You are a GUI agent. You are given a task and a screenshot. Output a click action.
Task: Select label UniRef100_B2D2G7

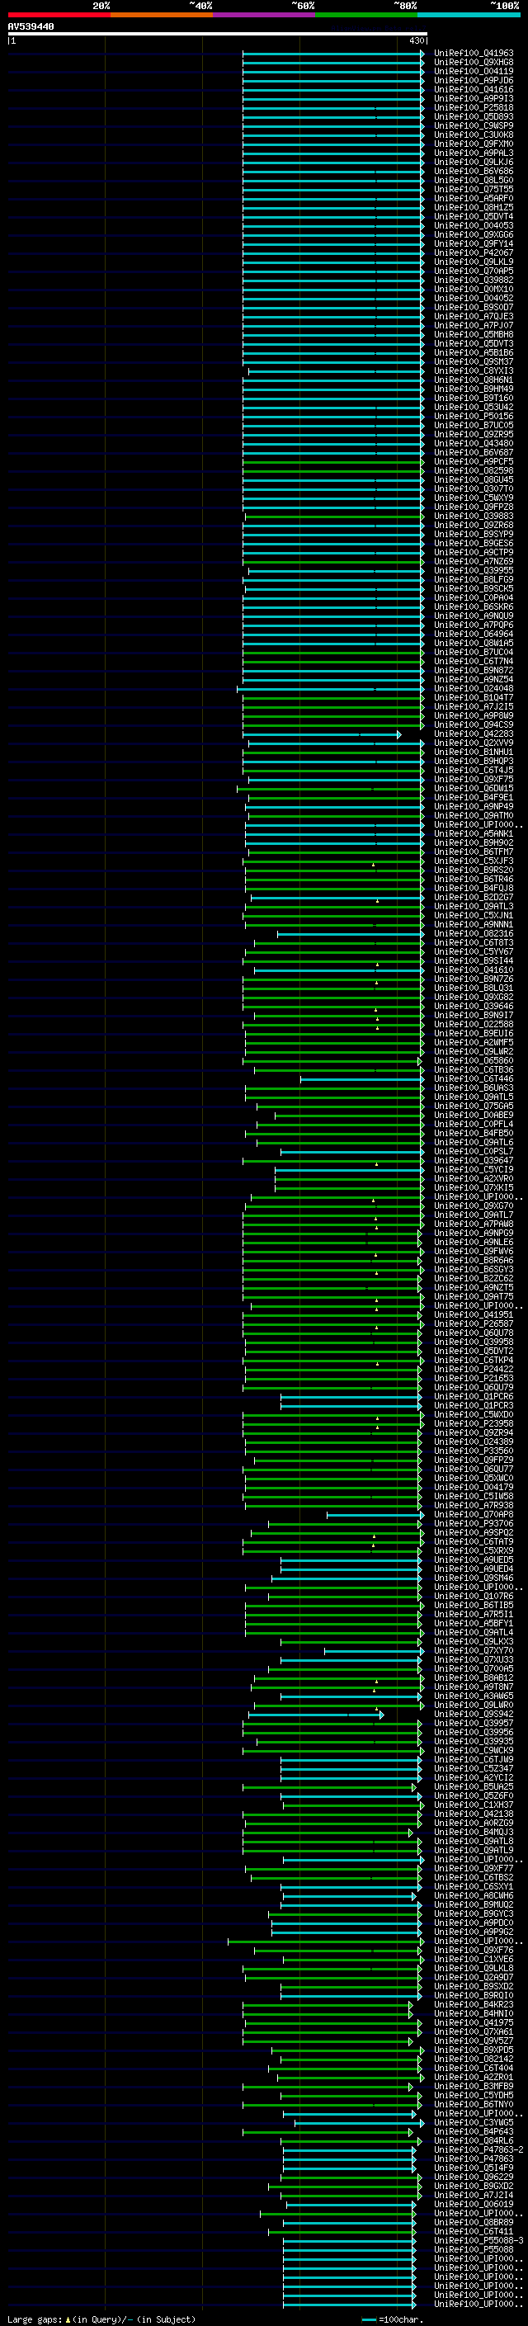pyautogui.click(x=474, y=898)
